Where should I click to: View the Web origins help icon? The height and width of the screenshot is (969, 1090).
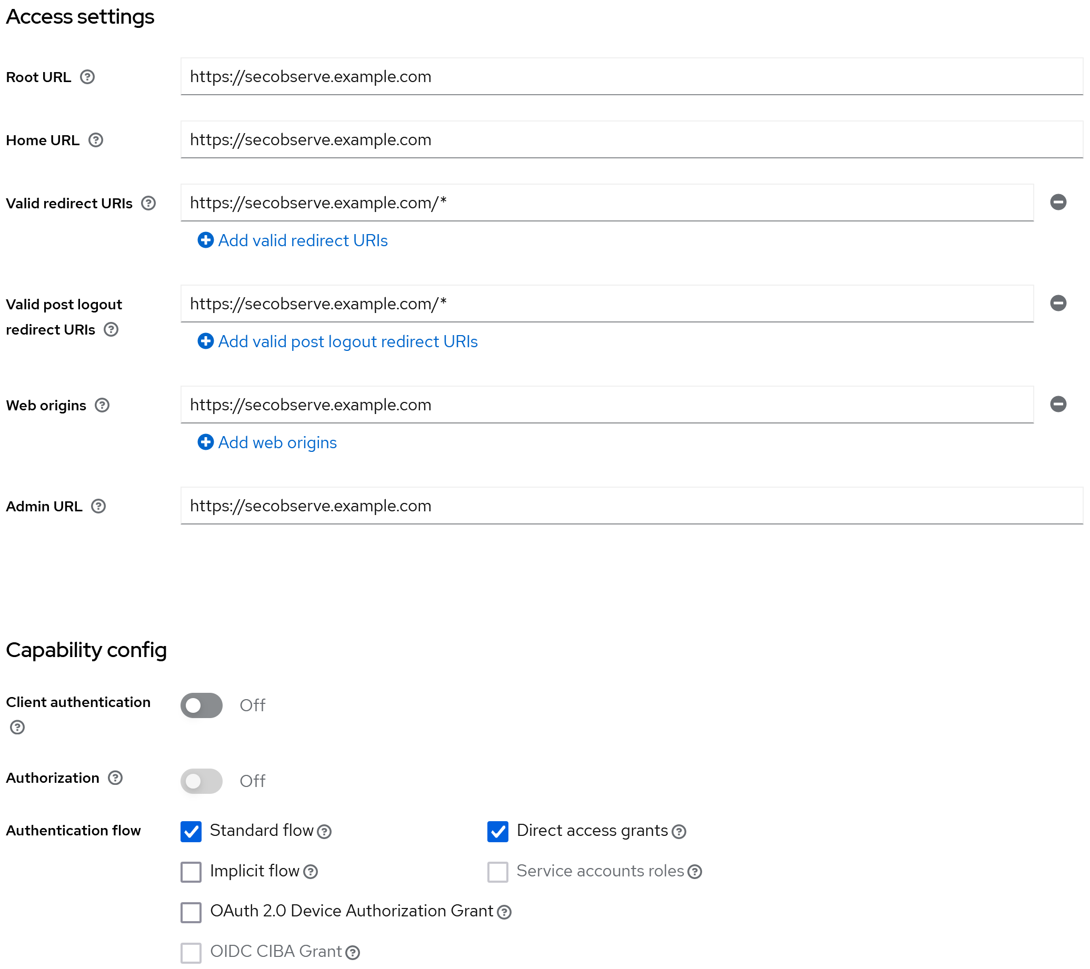click(x=102, y=405)
